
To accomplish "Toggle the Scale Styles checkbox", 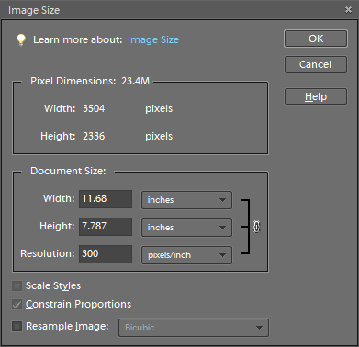I will [17, 286].
